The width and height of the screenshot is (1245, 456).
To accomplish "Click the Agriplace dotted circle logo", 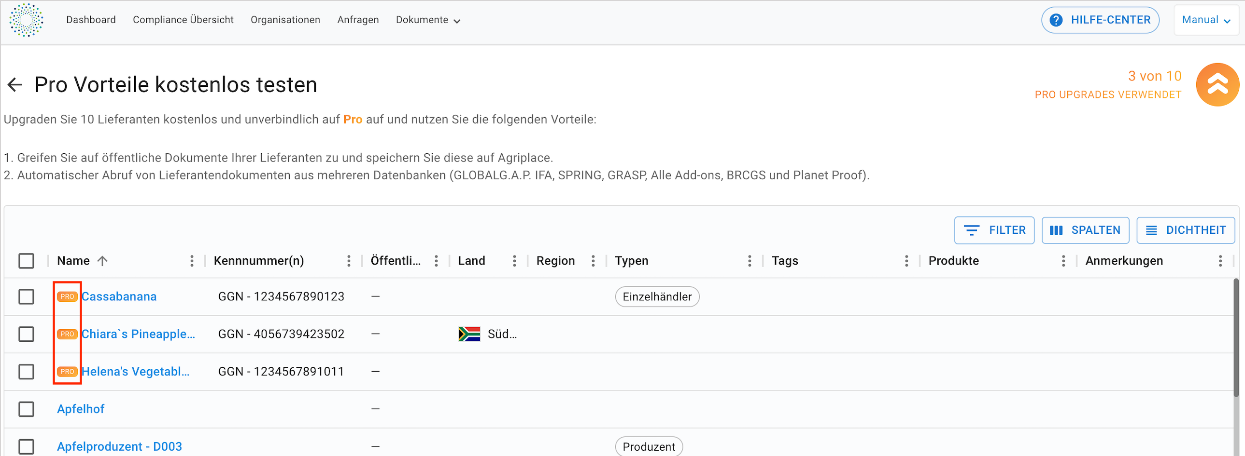I will tap(26, 20).
